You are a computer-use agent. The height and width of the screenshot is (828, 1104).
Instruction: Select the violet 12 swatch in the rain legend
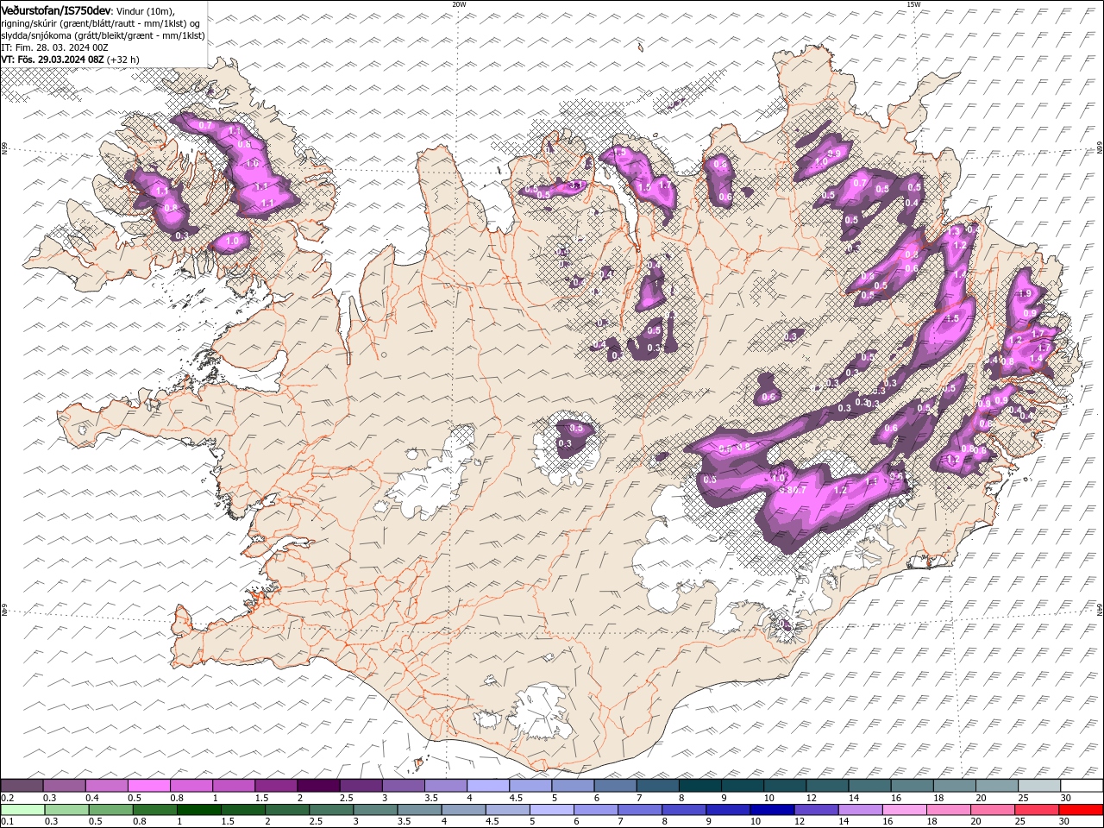816,810
